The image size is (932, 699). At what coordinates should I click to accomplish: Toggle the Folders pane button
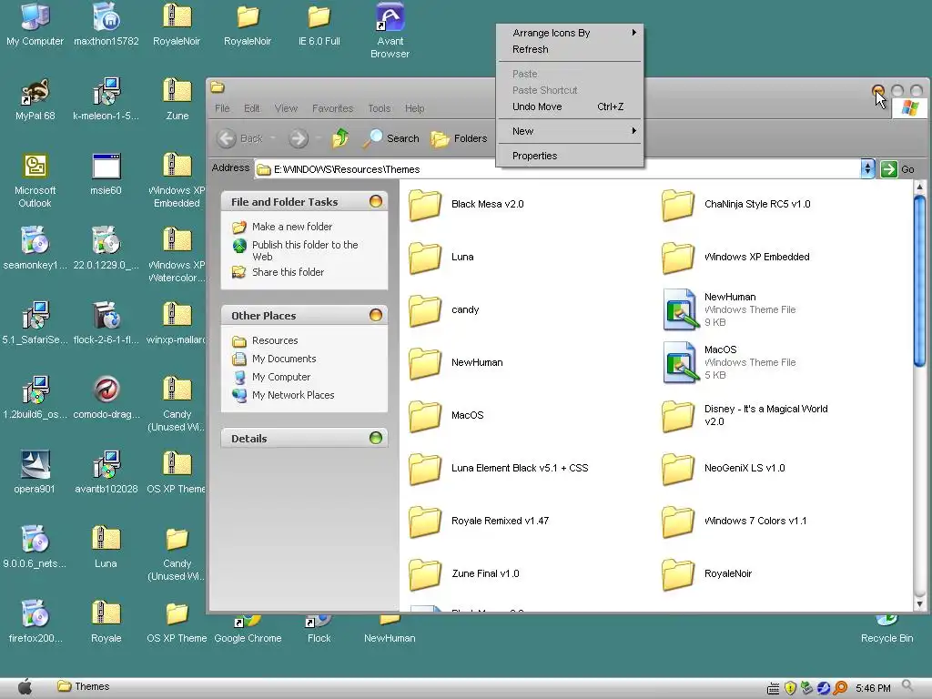(459, 138)
